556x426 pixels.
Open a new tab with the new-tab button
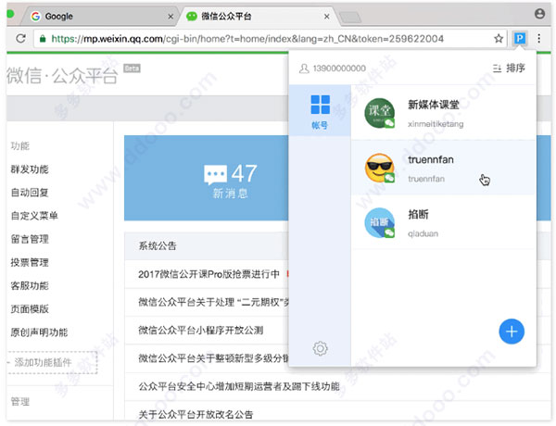coord(350,17)
